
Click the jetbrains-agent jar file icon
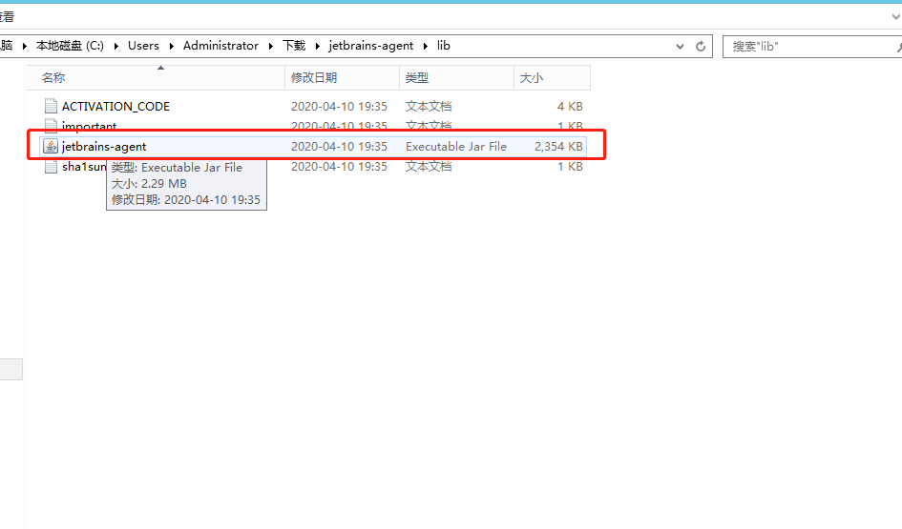point(51,147)
